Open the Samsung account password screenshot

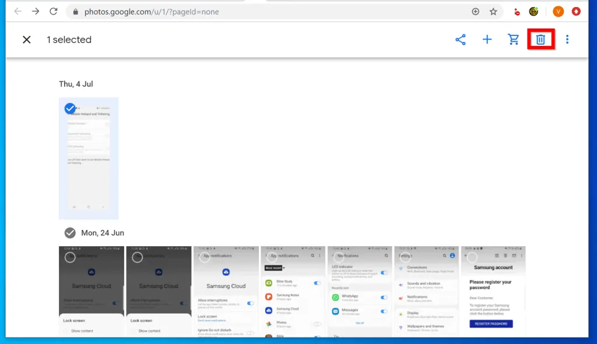click(493, 291)
